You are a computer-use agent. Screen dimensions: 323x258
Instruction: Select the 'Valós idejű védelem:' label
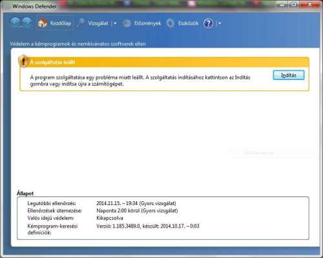(50, 218)
